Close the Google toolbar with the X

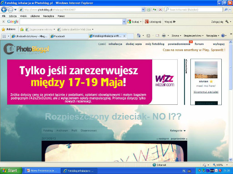(4, 22)
